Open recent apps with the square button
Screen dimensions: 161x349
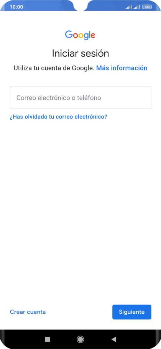[x=48, y=339]
